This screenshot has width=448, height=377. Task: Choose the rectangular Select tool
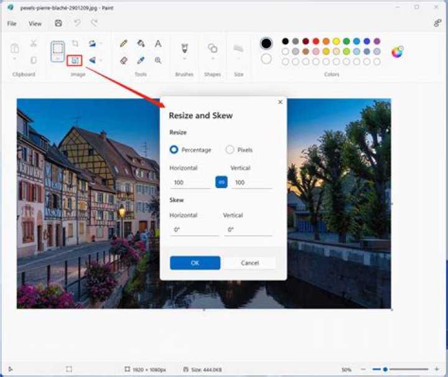tap(57, 49)
